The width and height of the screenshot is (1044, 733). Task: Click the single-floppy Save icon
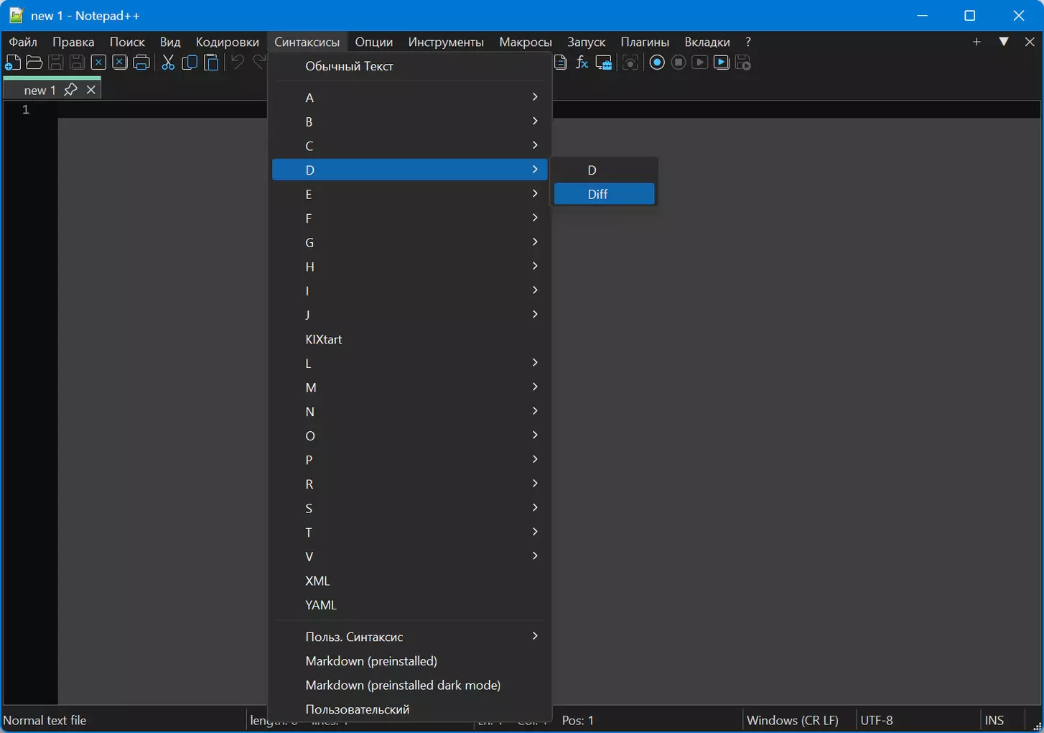(55, 63)
